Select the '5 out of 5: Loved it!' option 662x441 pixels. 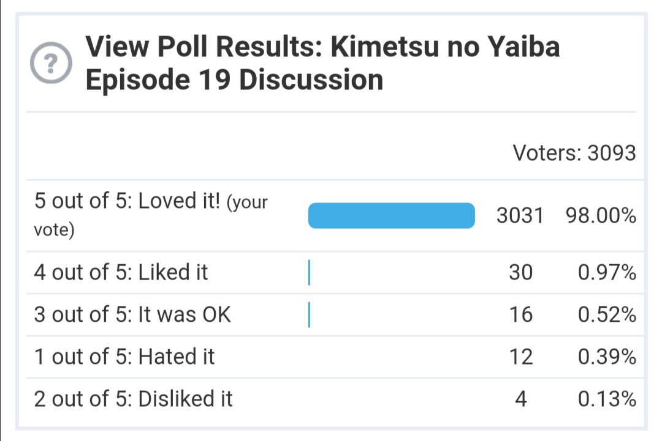[127, 202]
